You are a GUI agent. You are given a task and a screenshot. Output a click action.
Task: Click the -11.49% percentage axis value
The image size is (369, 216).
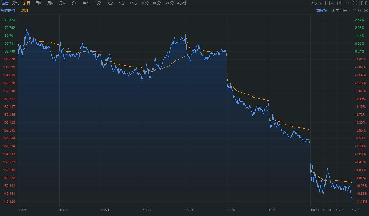(x=361, y=201)
